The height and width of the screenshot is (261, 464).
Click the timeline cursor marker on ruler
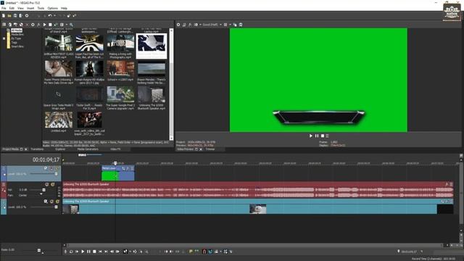(115, 163)
